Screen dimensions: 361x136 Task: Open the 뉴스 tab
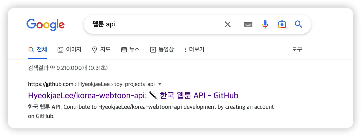pyautogui.click(x=130, y=50)
